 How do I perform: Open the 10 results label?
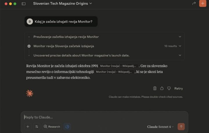[x=170, y=46]
